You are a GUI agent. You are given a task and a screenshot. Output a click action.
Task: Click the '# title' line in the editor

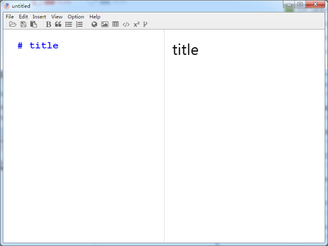[x=38, y=46]
